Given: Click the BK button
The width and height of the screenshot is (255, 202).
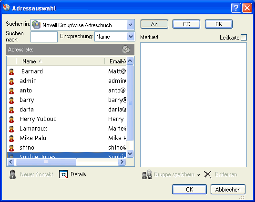Looking at the screenshot, I should pos(219,24).
